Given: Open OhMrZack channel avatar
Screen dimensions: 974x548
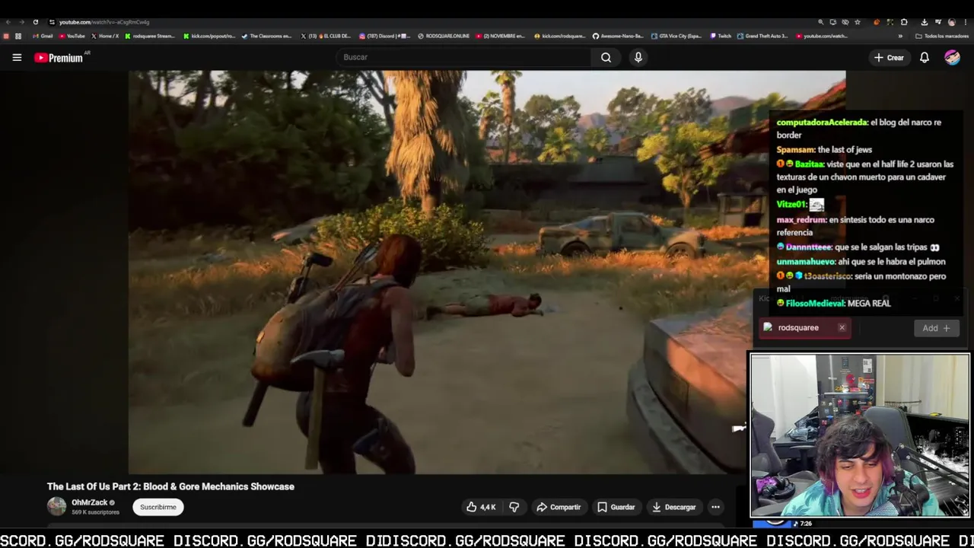Looking at the screenshot, I should click(56, 506).
